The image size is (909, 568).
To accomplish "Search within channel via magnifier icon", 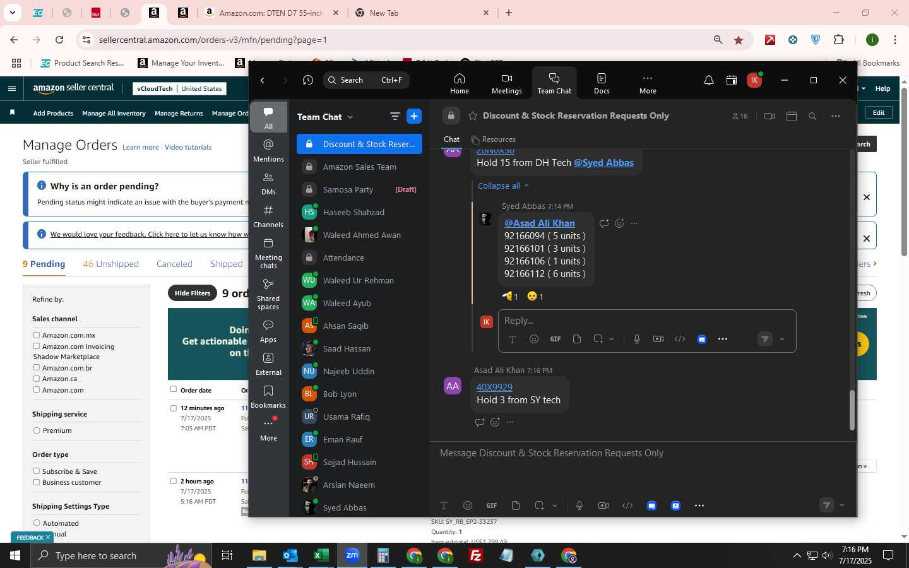I will (812, 116).
